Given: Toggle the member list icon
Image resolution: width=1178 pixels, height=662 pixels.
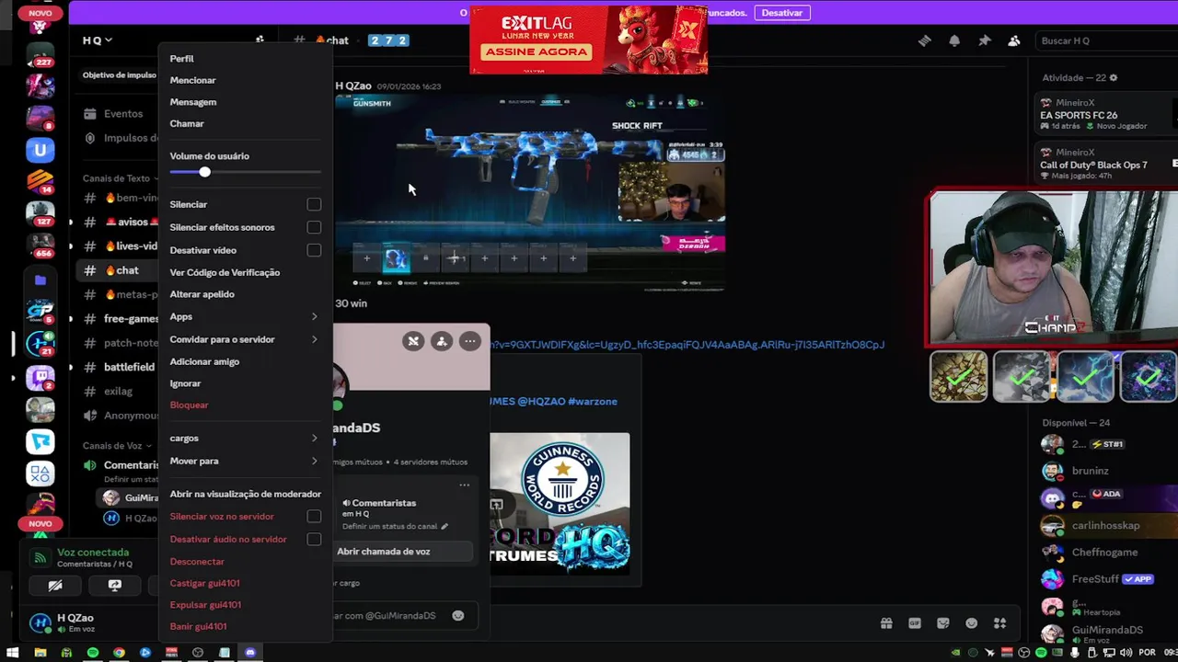Looking at the screenshot, I should click(x=1013, y=40).
